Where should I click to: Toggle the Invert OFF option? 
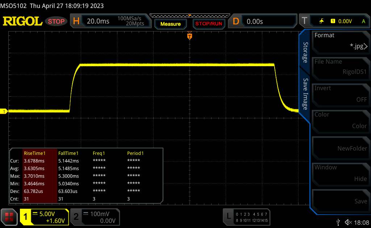point(341,95)
